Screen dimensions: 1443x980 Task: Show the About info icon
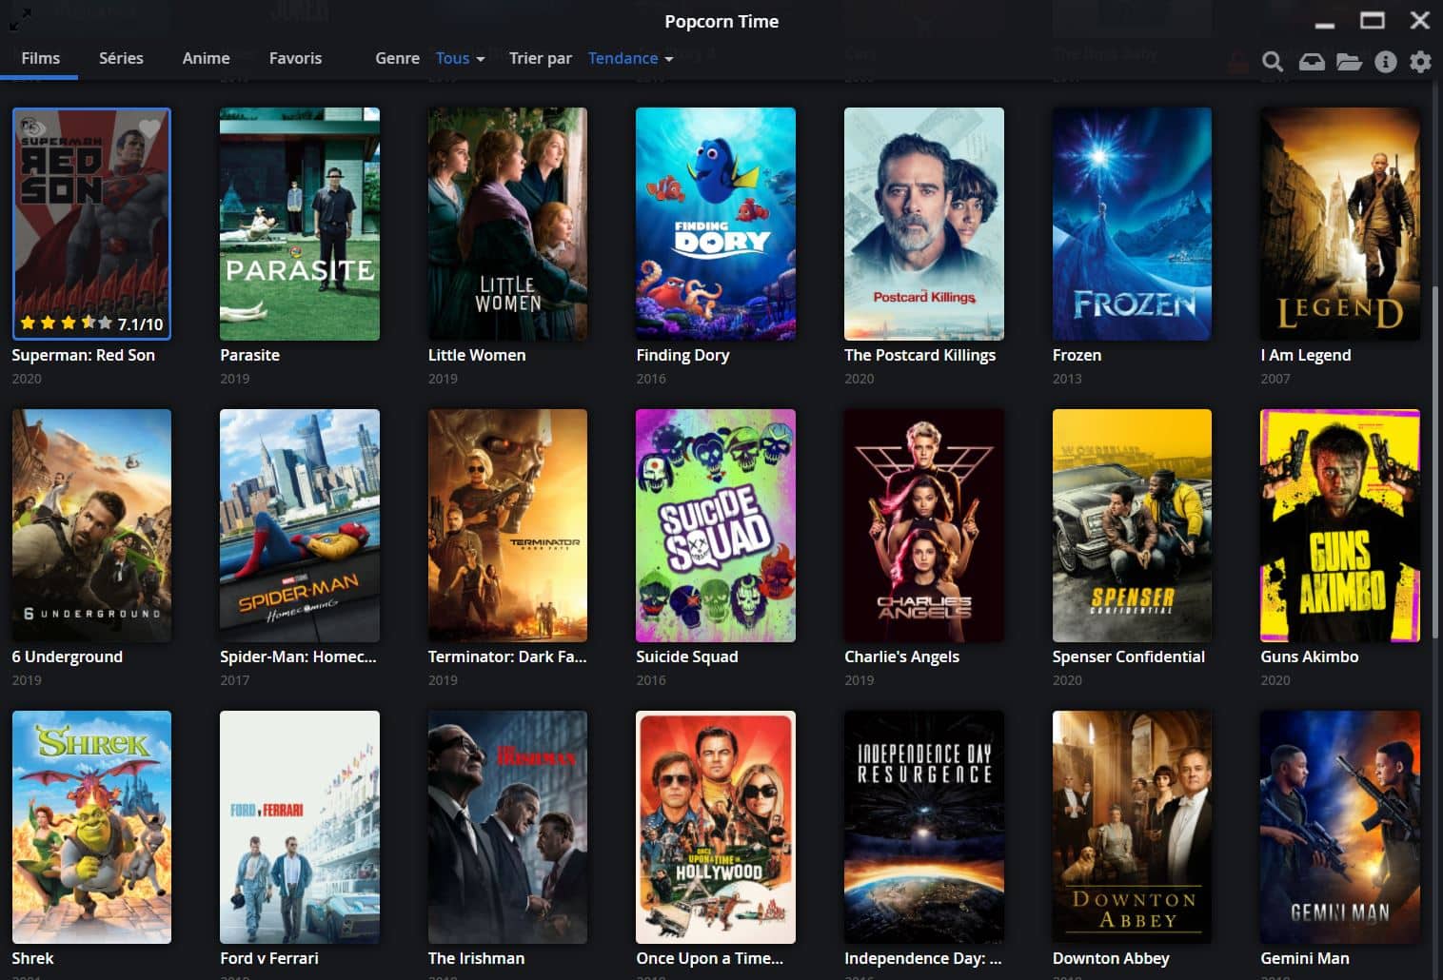coord(1386,63)
